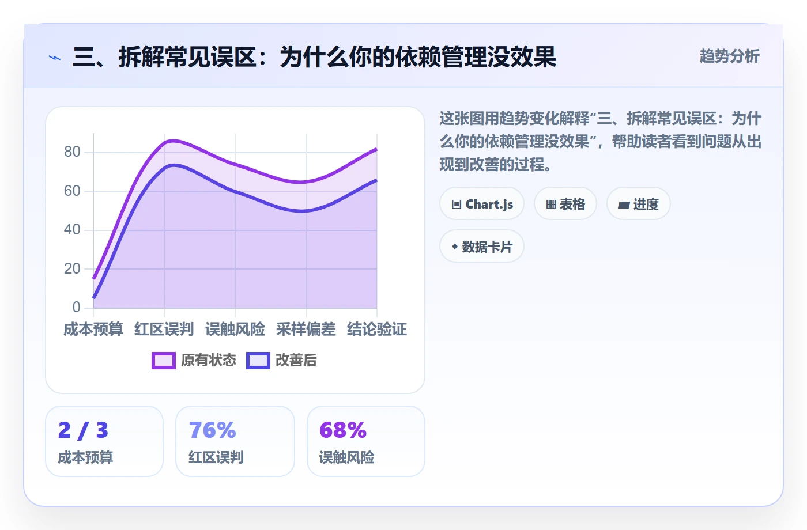Click the lightning bolt icon beside the heading
This screenshot has height=530, width=807.
point(55,58)
